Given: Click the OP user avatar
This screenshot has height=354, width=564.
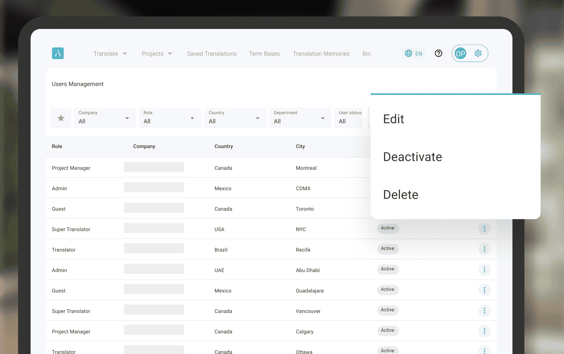Looking at the screenshot, I should (460, 54).
